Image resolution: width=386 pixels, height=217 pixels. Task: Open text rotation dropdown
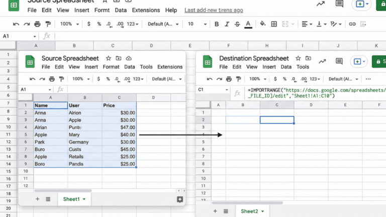click(x=336, y=24)
